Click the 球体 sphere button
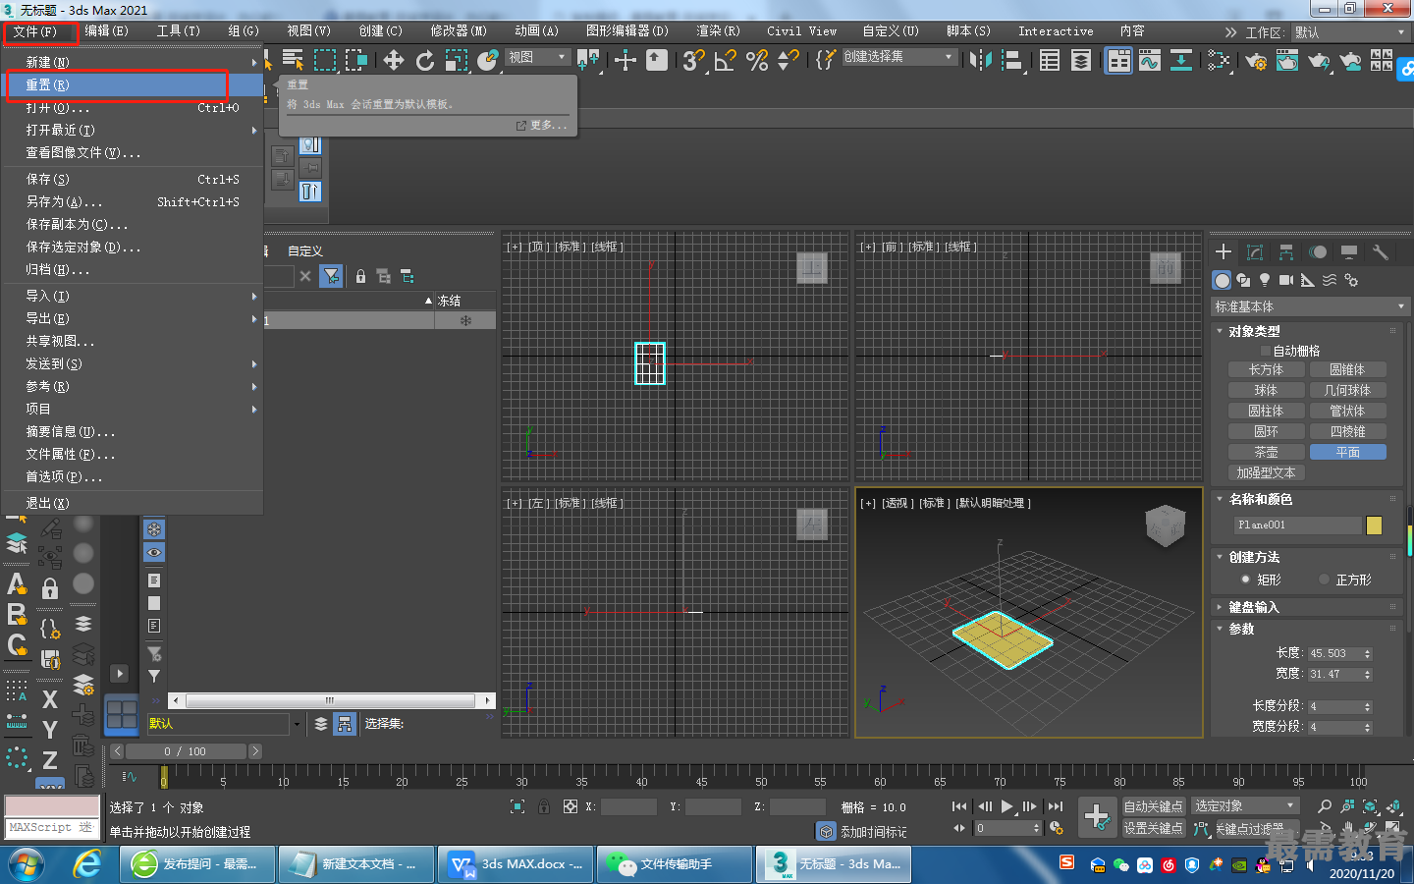The height and width of the screenshot is (884, 1414). click(x=1267, y=390)
